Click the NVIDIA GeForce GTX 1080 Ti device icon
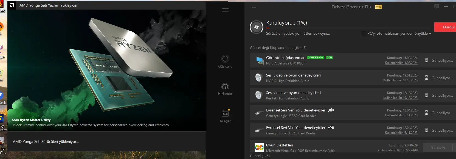The image size is (456, 159). tap(259, 60)
